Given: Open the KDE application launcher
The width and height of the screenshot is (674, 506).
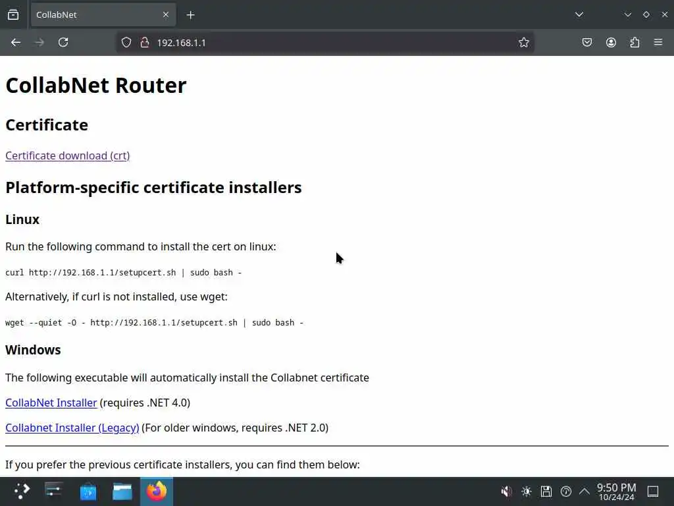Looking at the screenshot, I should pyautogui.click(x=22, y=491).
